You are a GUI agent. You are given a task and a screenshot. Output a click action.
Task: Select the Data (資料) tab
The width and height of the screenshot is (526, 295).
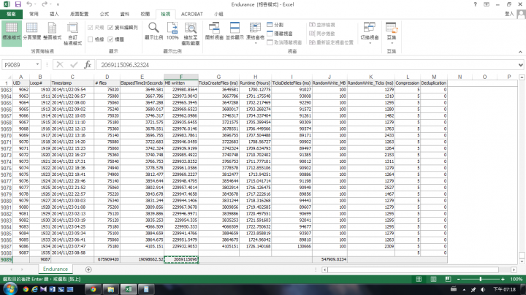click(124, 14)
